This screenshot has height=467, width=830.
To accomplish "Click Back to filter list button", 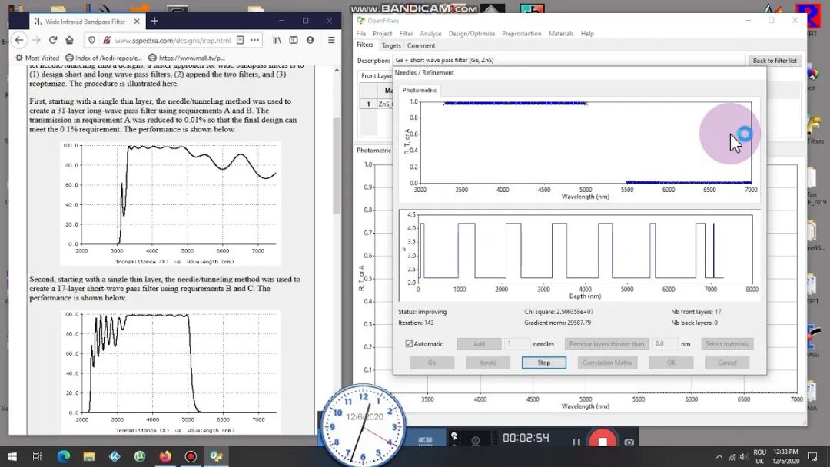I will 775,60.
